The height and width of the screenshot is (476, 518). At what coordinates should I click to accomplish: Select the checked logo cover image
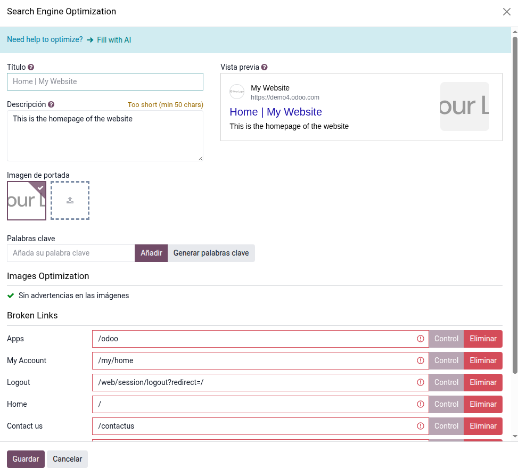(27, 201)
